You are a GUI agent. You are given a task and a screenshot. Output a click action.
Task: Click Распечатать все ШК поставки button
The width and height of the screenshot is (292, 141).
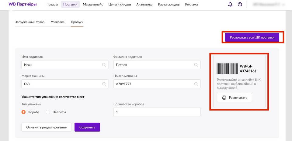pyautogui.click(x=252, y=37)
